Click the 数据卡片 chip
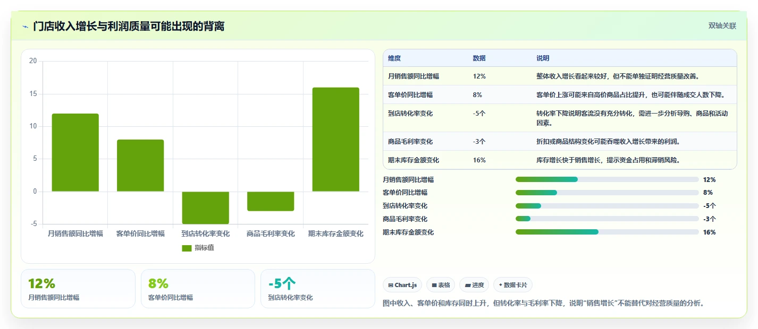 pyautogui.click(x=513, y=285)
